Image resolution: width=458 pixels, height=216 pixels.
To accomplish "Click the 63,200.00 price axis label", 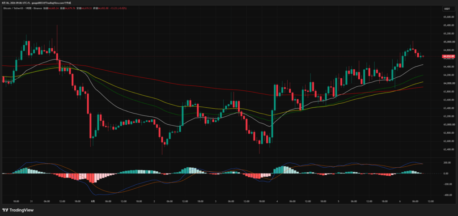I will [448, 116].
